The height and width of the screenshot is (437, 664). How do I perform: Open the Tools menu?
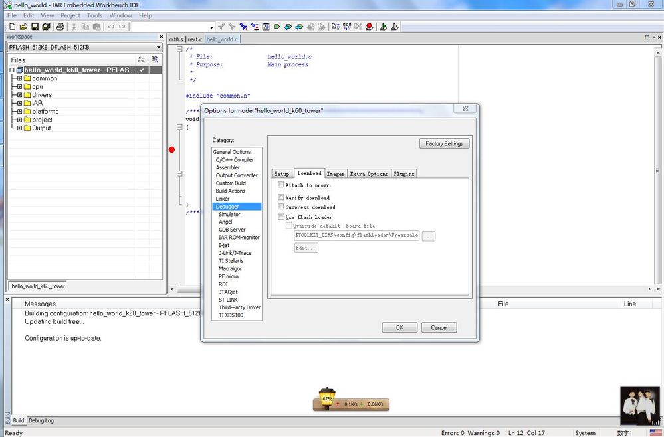[94, 15]
